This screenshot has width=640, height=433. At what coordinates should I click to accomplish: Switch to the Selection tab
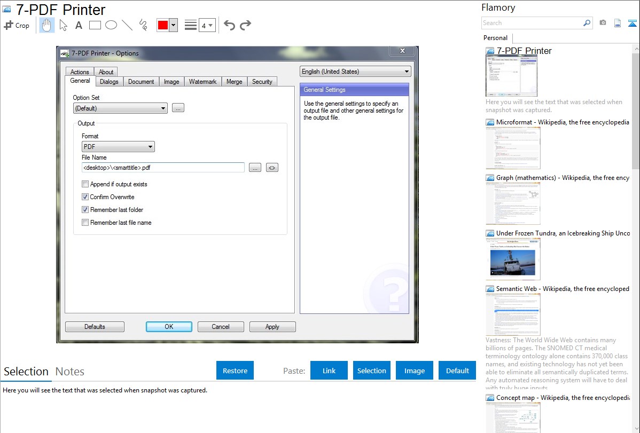[x=26, y=372]
